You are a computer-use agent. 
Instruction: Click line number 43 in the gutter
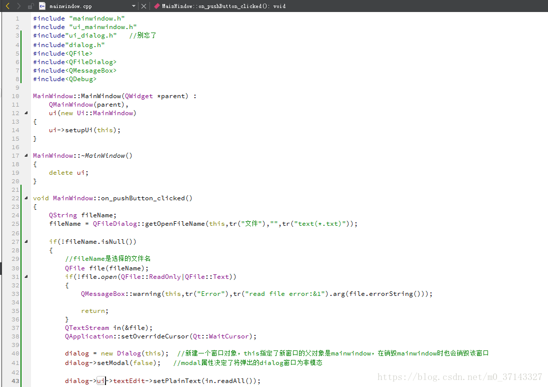pos(15,380)
